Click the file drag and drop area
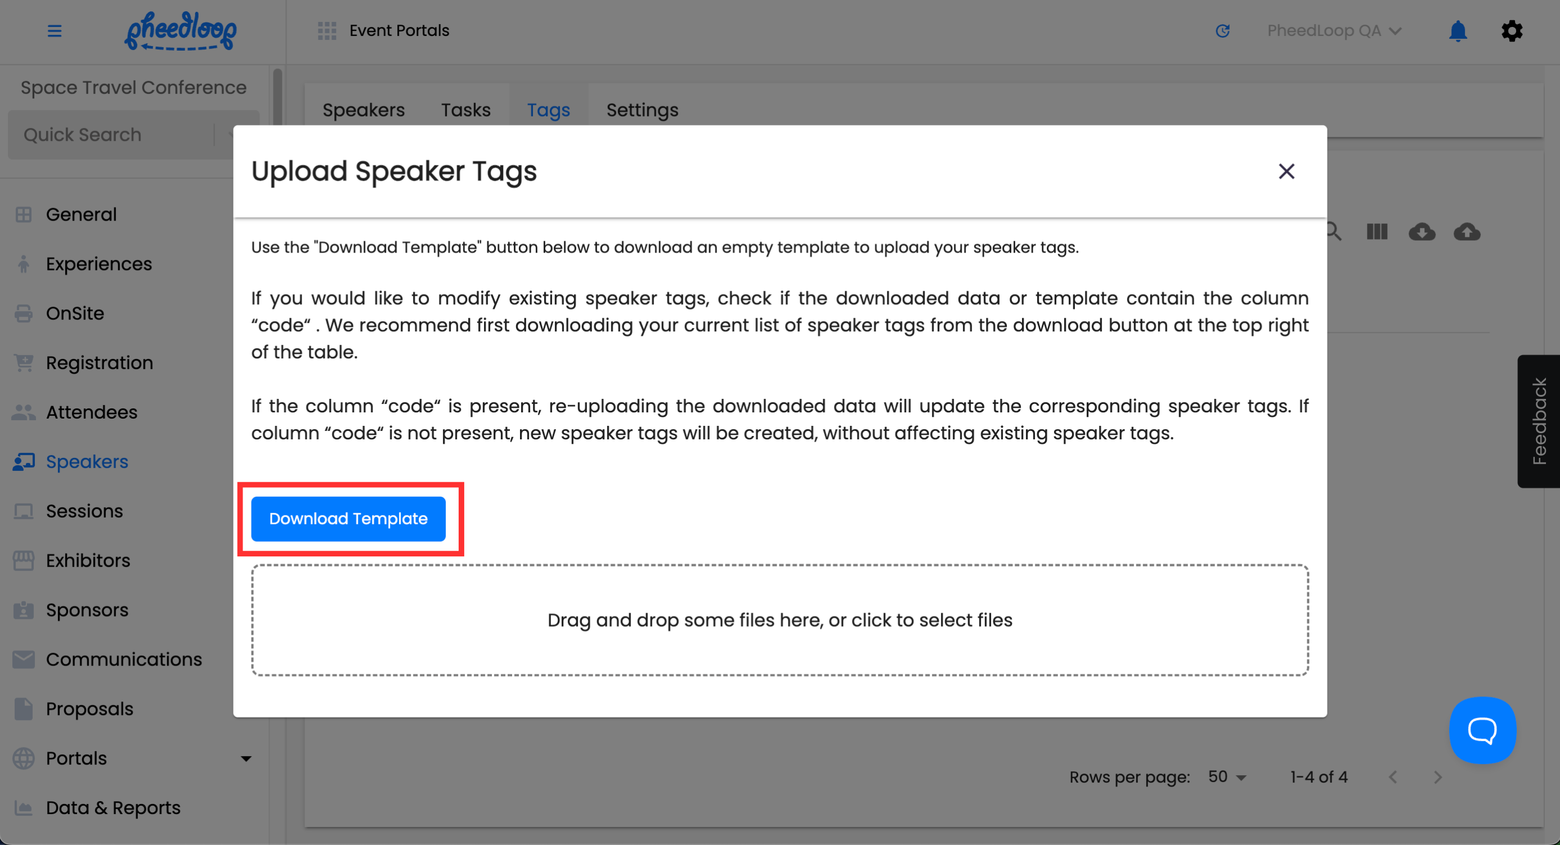The width and height of the screenshot is (1560, 845). pos(779,620)
